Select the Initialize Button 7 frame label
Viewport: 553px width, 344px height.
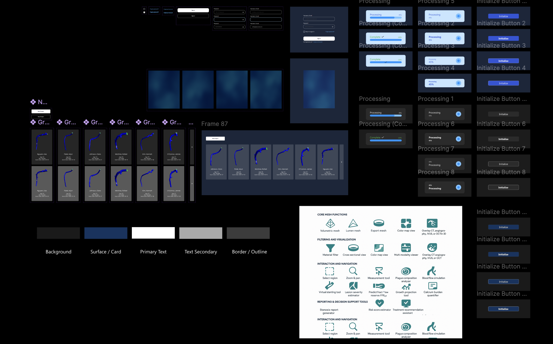coord(501,149)
